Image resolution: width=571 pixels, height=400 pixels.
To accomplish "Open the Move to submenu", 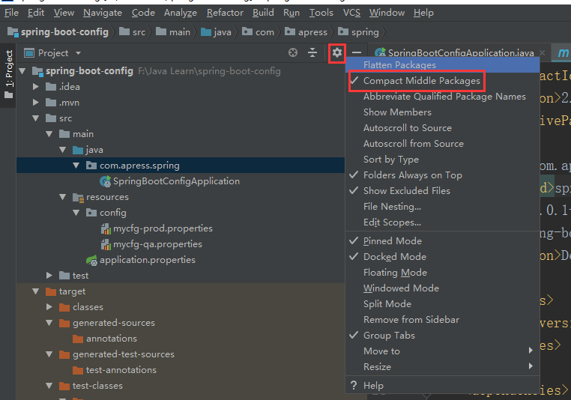I will 381,351.
